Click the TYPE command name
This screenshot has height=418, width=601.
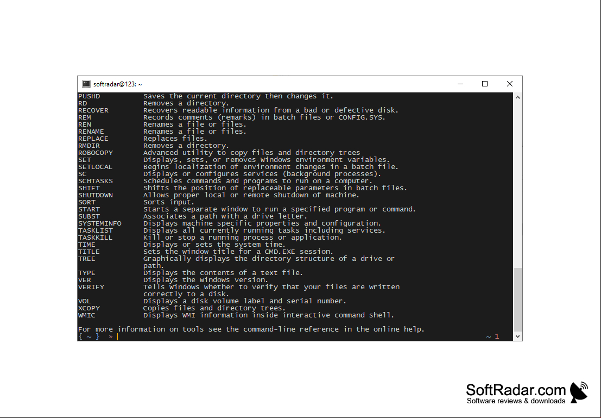tap(87, 273)
